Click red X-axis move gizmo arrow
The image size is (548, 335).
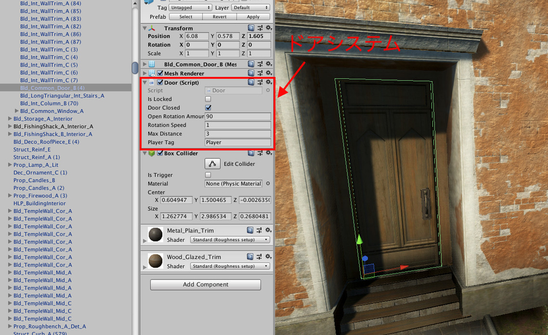404,267
